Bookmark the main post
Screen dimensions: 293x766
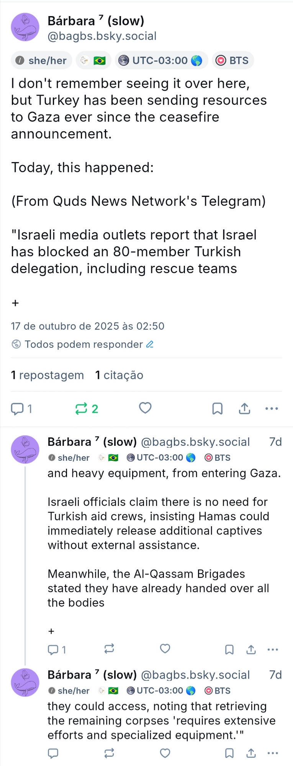point(217,409)
